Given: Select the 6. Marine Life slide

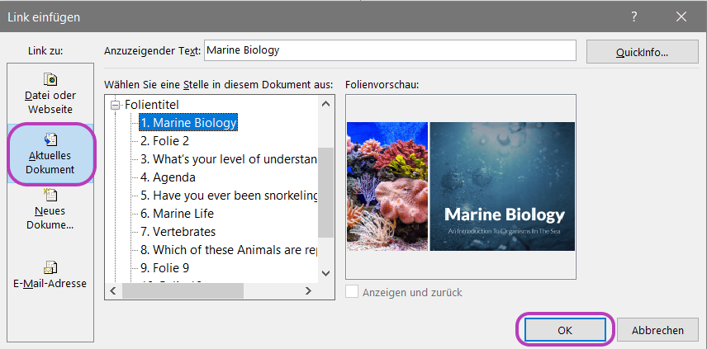Looking at the screenshot, I should click(x=177, y=214).
